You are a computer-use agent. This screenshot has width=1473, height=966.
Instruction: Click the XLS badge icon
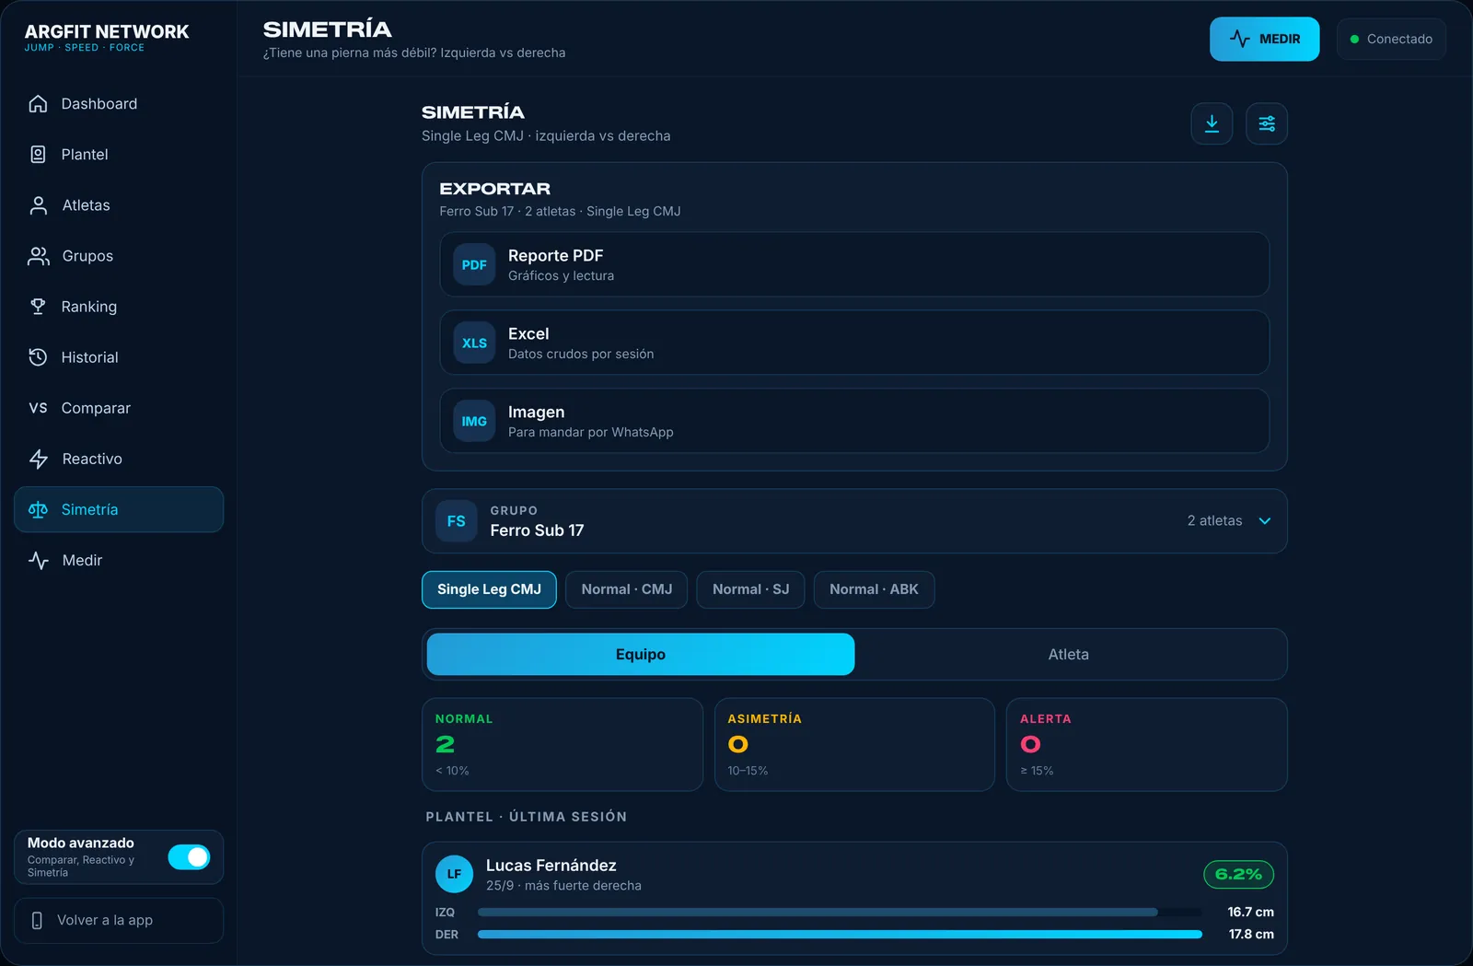pos(474,343)
